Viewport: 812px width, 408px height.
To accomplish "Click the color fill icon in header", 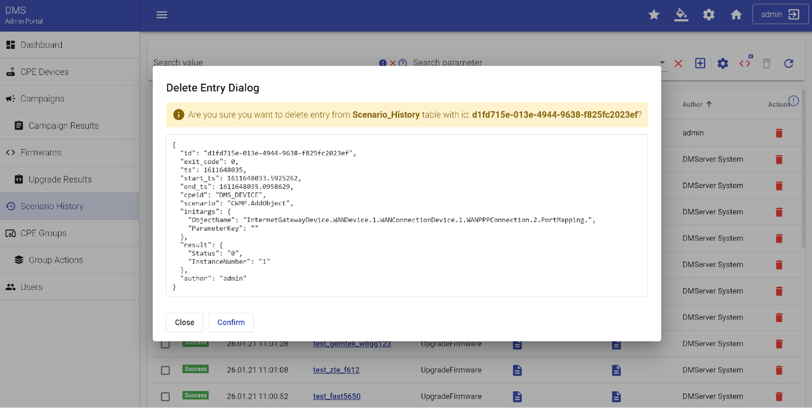I will (x=681, y=15).
